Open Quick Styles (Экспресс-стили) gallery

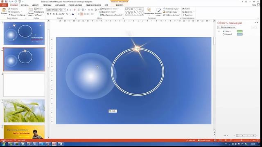158,12
